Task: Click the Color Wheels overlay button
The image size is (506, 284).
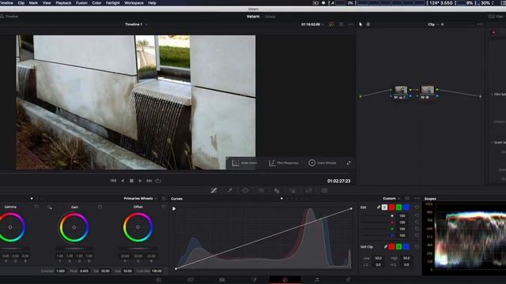Action: (323, 163)
